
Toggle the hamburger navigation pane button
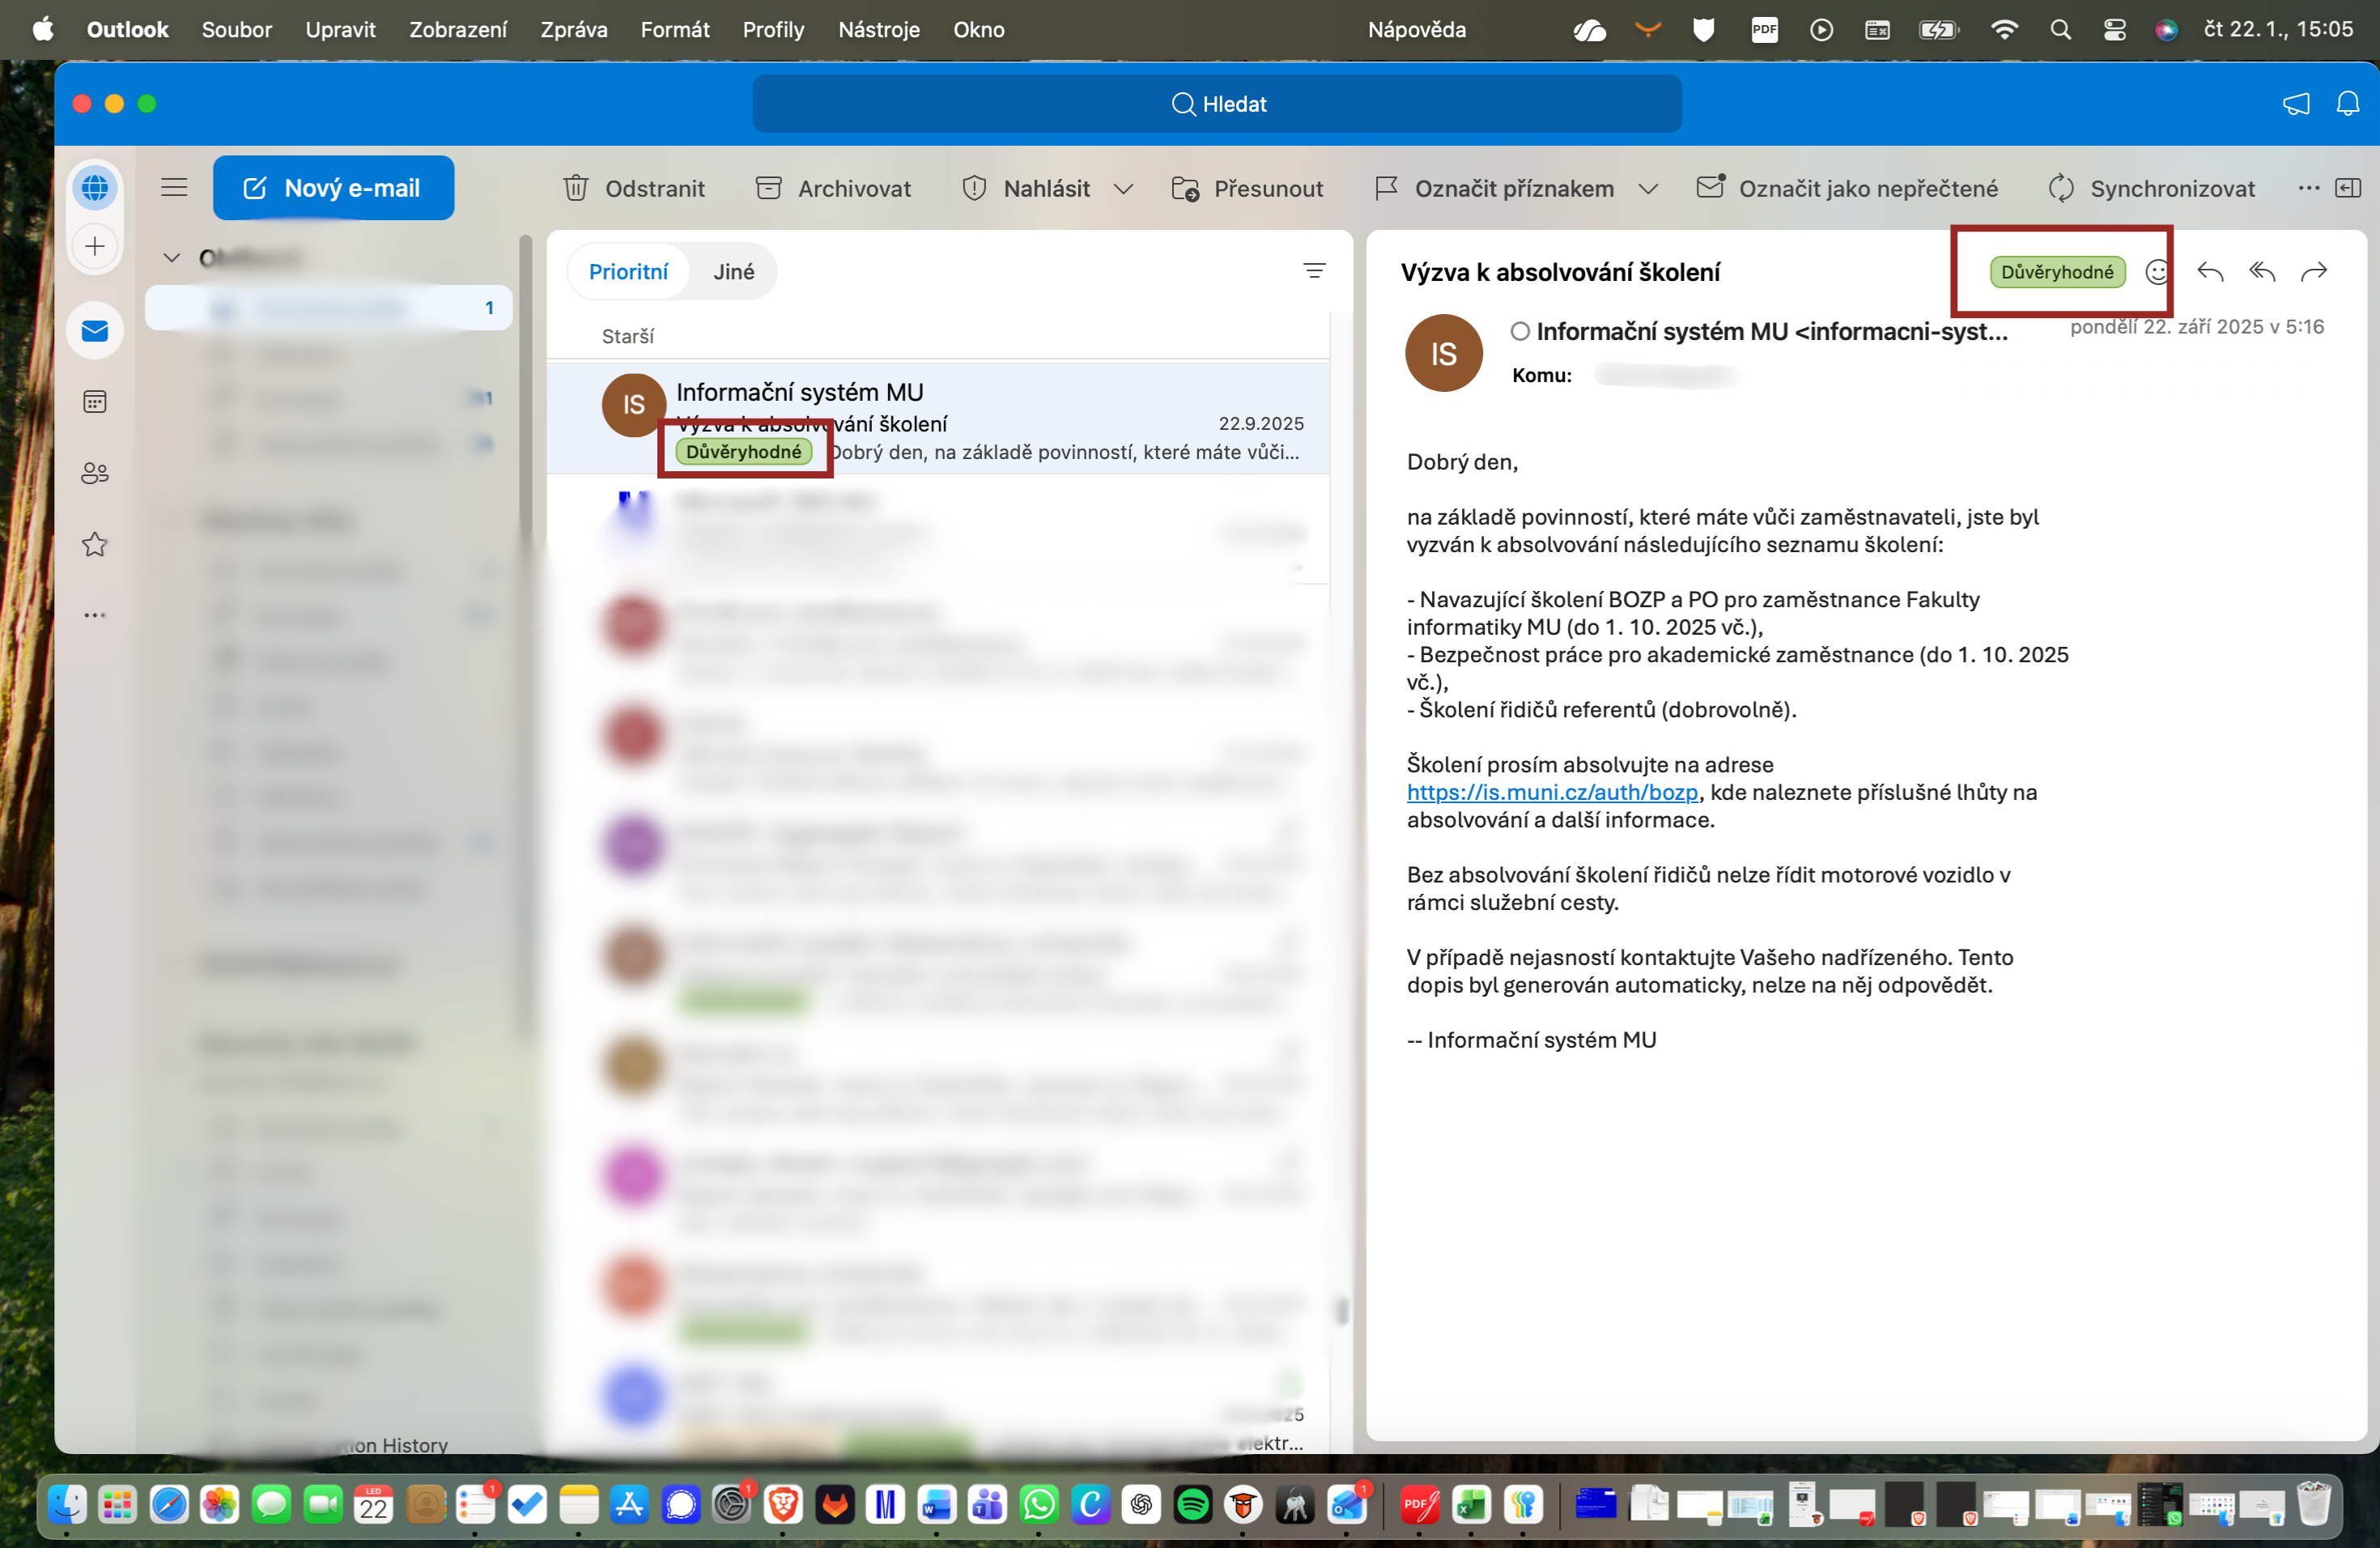(174, 187)
